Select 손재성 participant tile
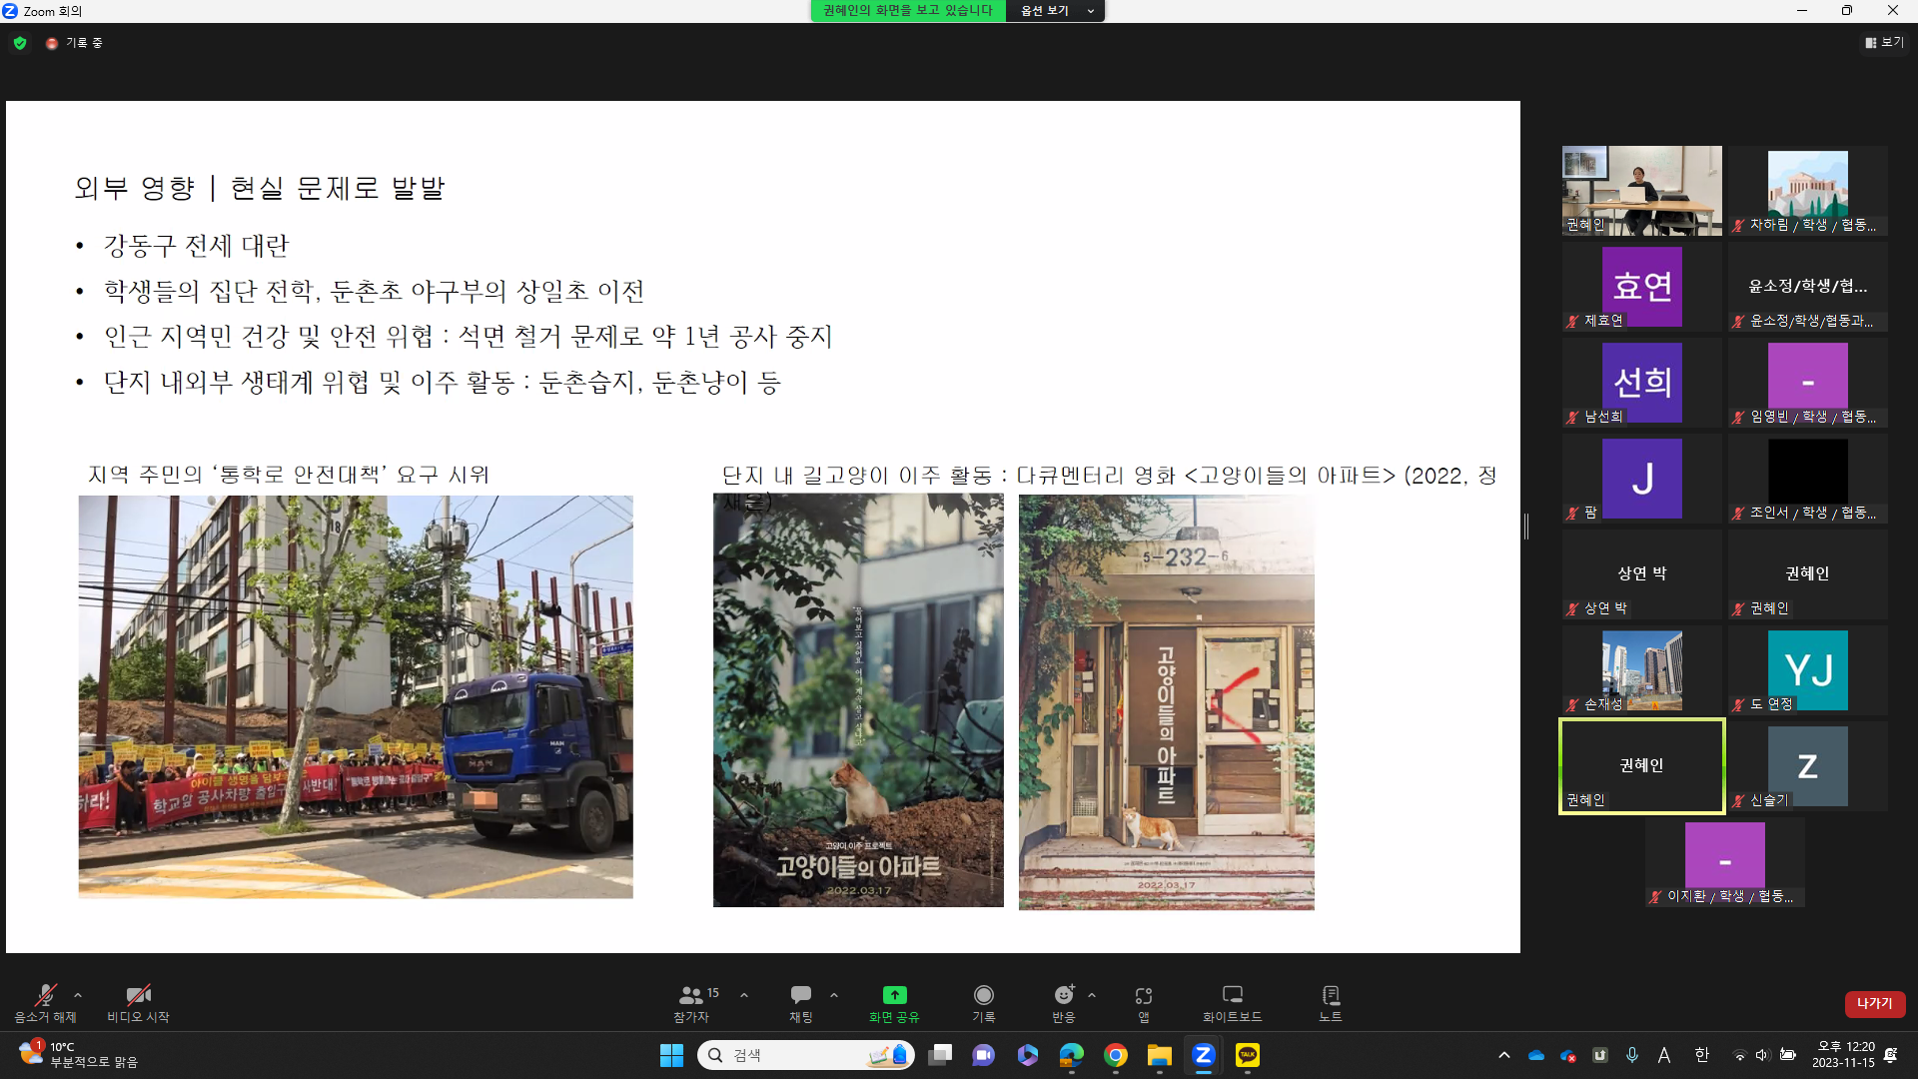The width and height of the screenshot is (1918, 1079). point(1642,670)
